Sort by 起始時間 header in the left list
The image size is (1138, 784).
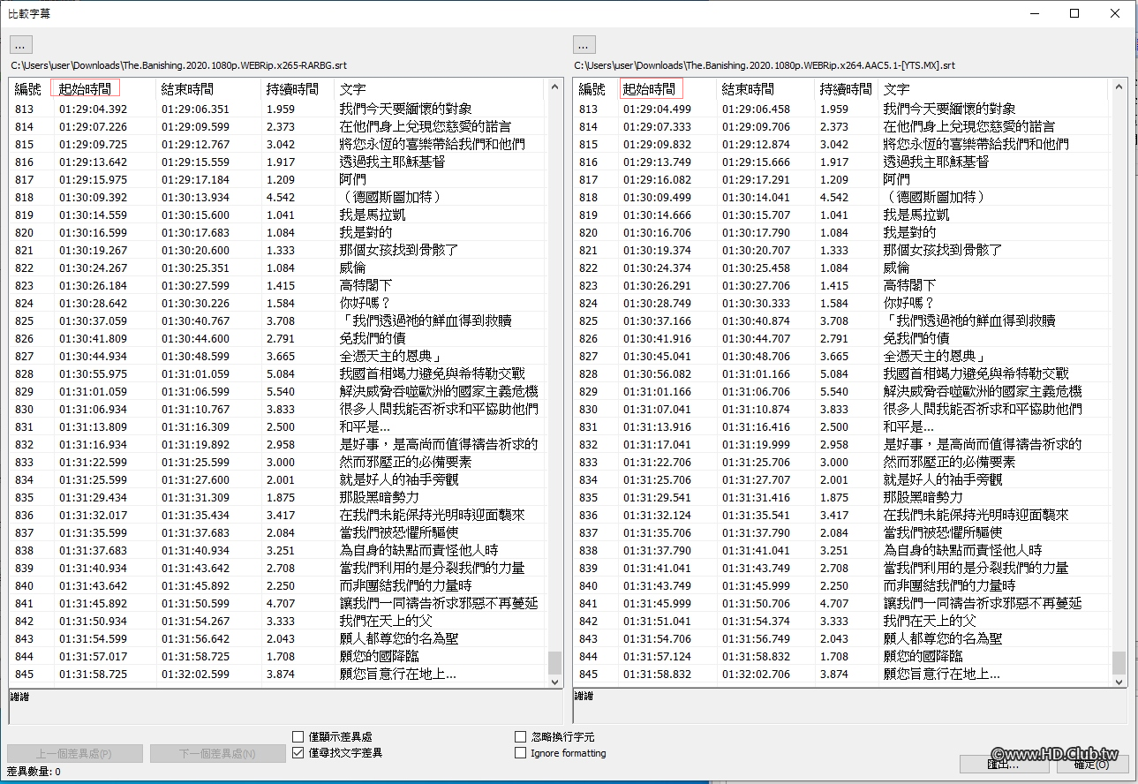pyautogui.click(x=86, y=89)
